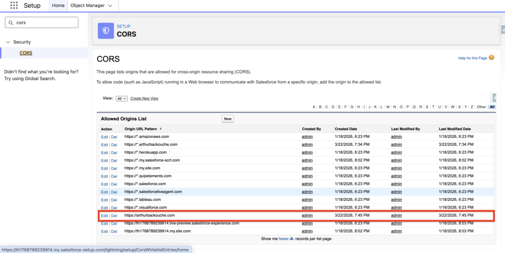Expand the Object Manager tab dropdown
Image resolution: width=505 pixels, height=253 pixels.
coord(109,5)
